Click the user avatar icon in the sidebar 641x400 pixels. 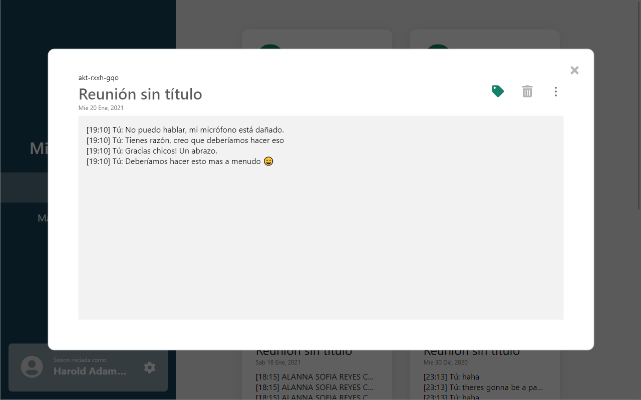point(32,367)
